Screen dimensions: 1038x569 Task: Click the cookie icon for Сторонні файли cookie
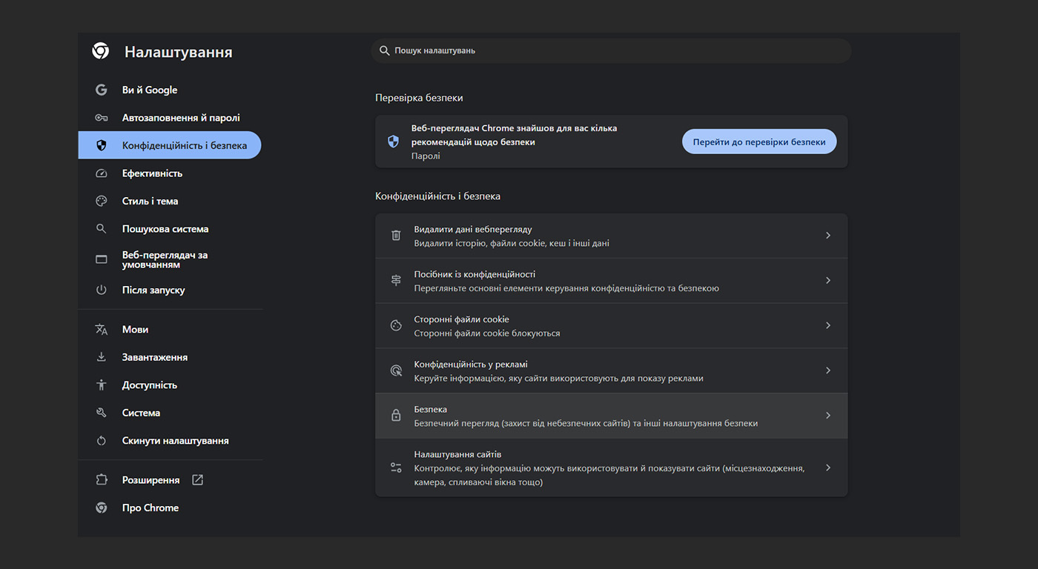pos(396,325)
